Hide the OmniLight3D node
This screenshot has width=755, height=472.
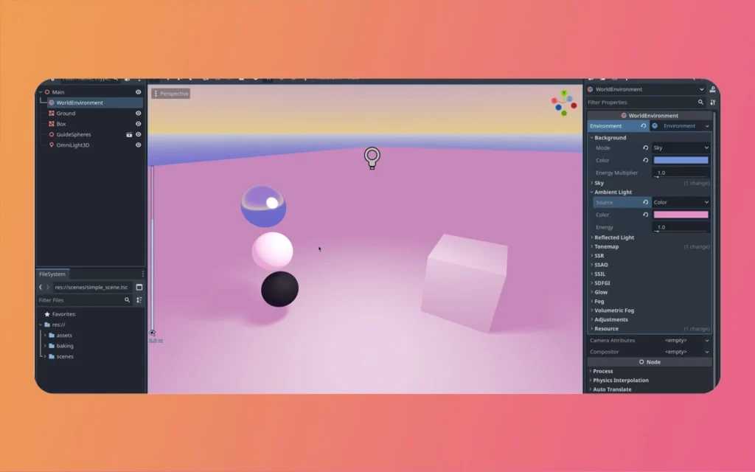138,145
